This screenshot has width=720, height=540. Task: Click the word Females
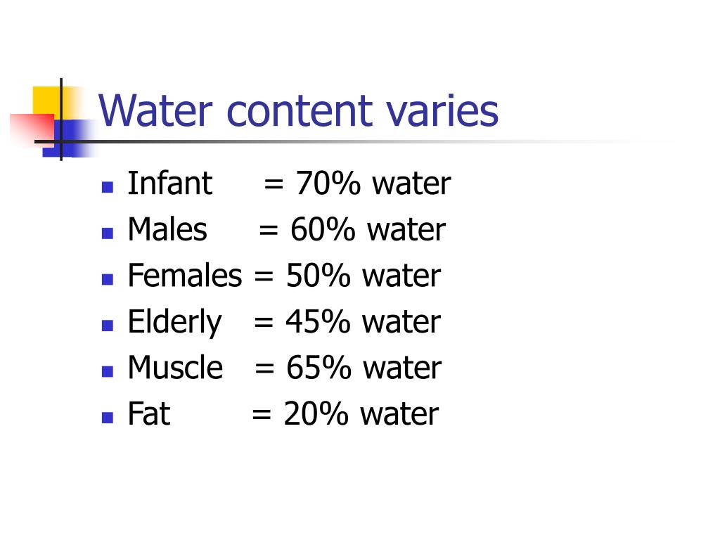(185, 275)
